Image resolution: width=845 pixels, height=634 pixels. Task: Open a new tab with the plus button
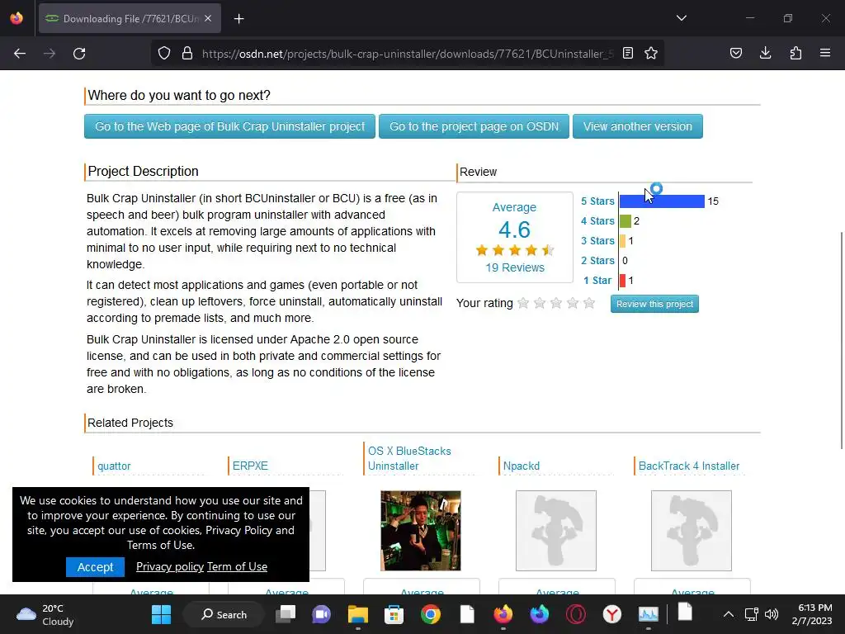[x=239, y=19]
